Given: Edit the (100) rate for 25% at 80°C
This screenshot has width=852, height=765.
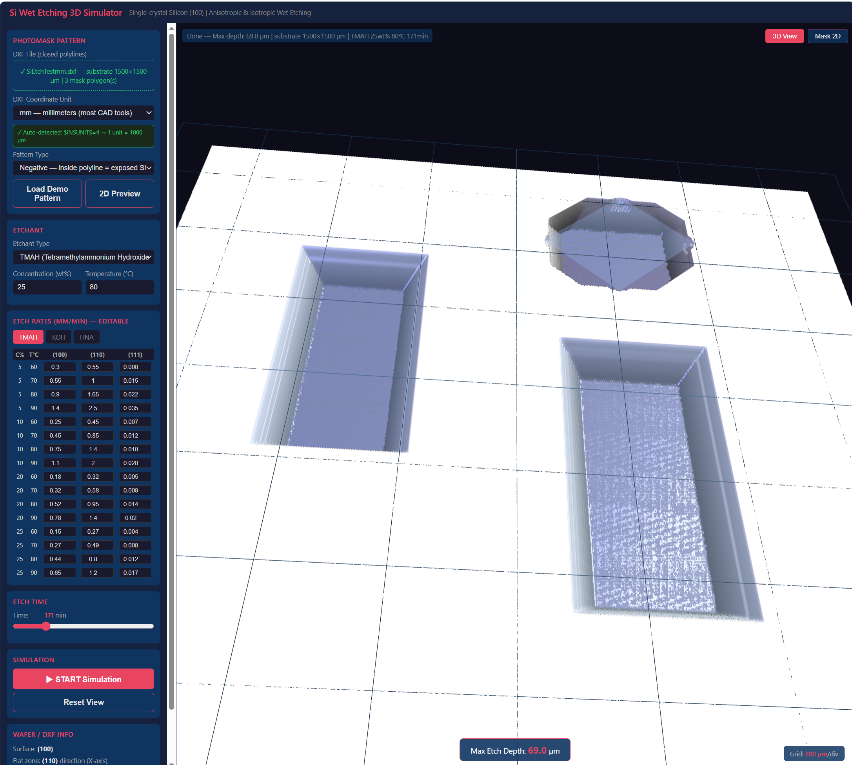Looking at the screenshot, I should coord(60,559).
